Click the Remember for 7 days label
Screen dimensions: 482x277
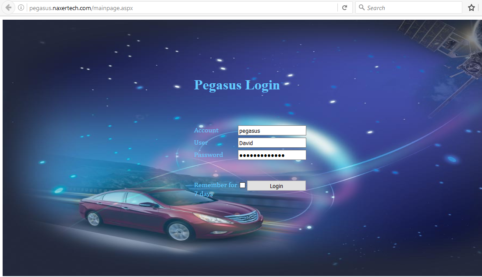216,189
